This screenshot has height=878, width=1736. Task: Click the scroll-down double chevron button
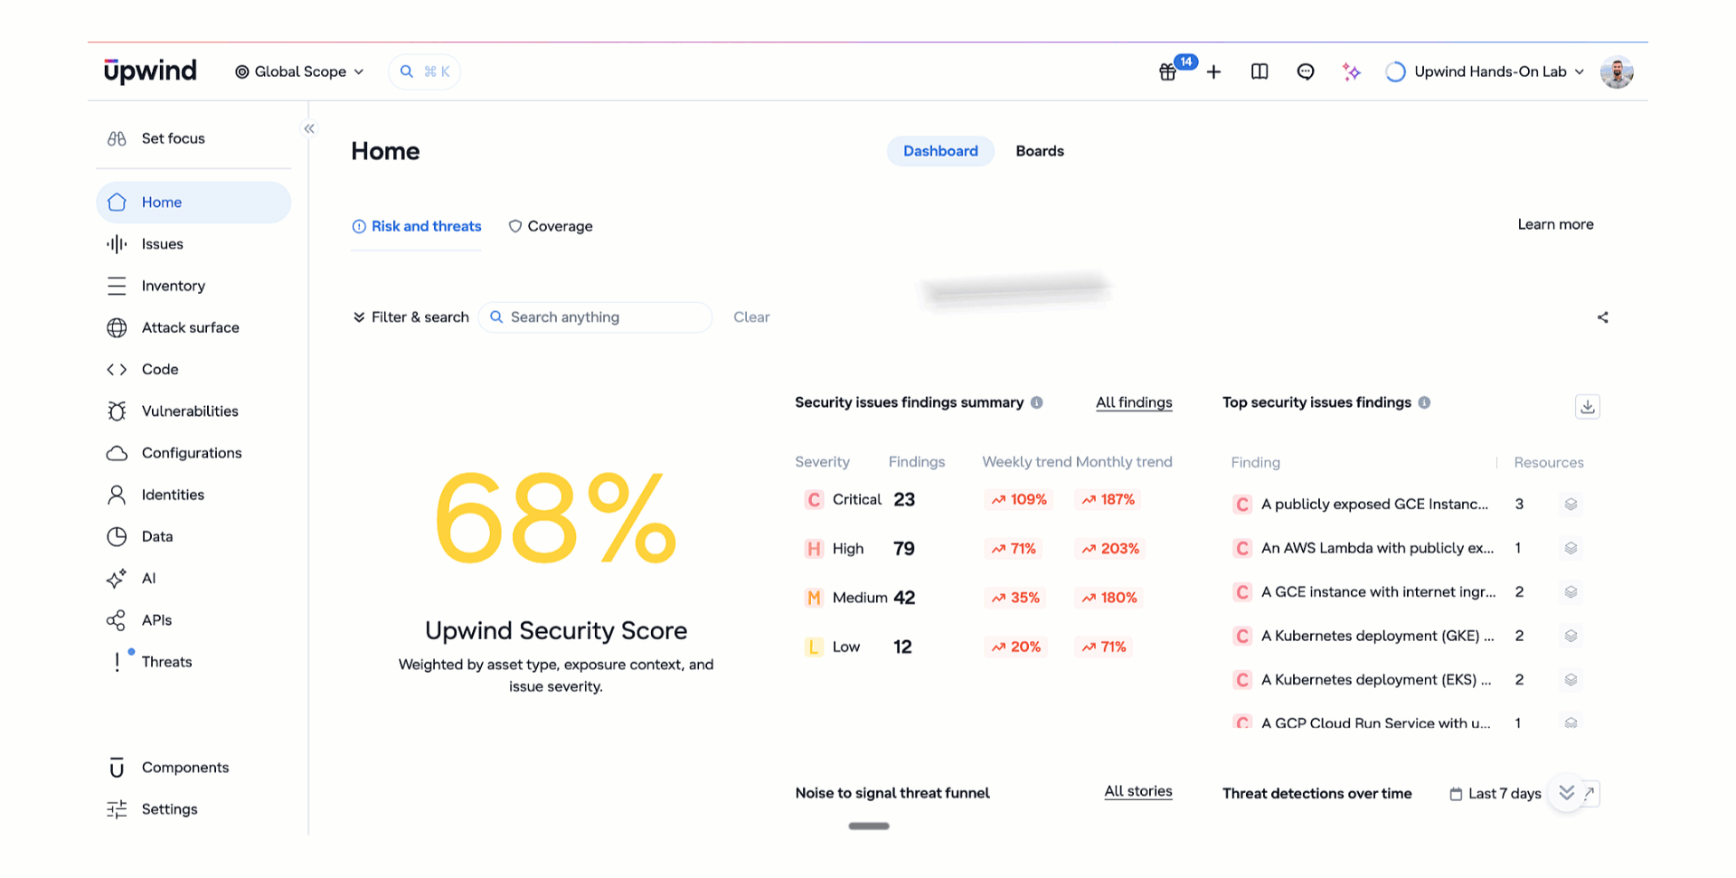[x=1567, y=793]
